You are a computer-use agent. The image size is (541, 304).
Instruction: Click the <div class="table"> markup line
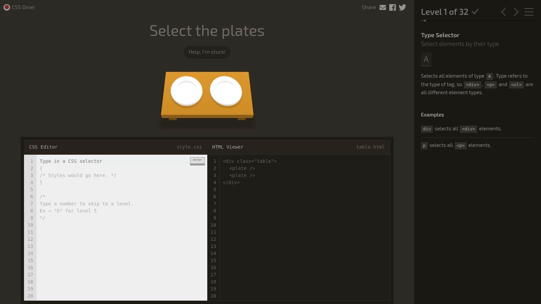coord(250,161)
